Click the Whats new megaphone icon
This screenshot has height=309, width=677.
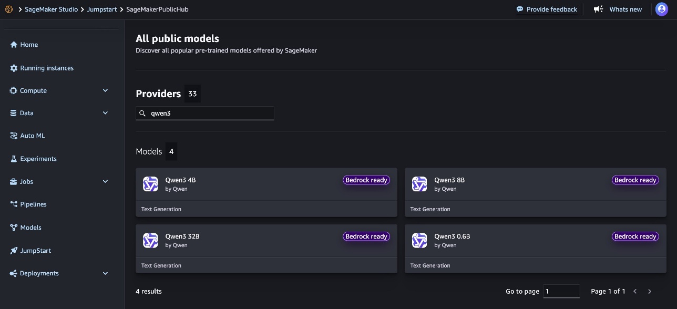(x=598, y=9)
